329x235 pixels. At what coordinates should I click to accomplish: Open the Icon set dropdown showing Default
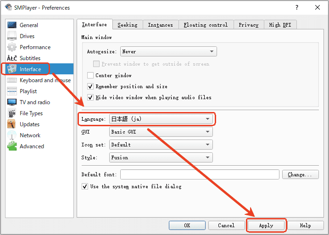pos(161,145)
